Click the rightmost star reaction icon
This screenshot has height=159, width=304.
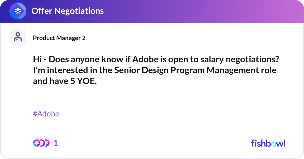coord(46,143)
